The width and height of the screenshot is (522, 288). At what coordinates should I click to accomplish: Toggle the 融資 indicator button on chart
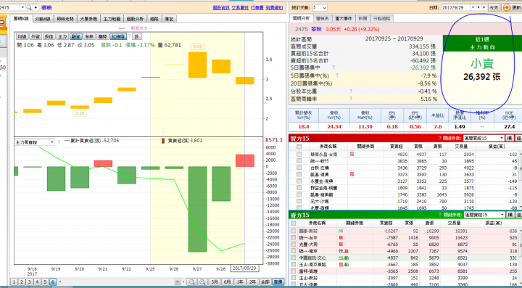click(x=76, y=36)
